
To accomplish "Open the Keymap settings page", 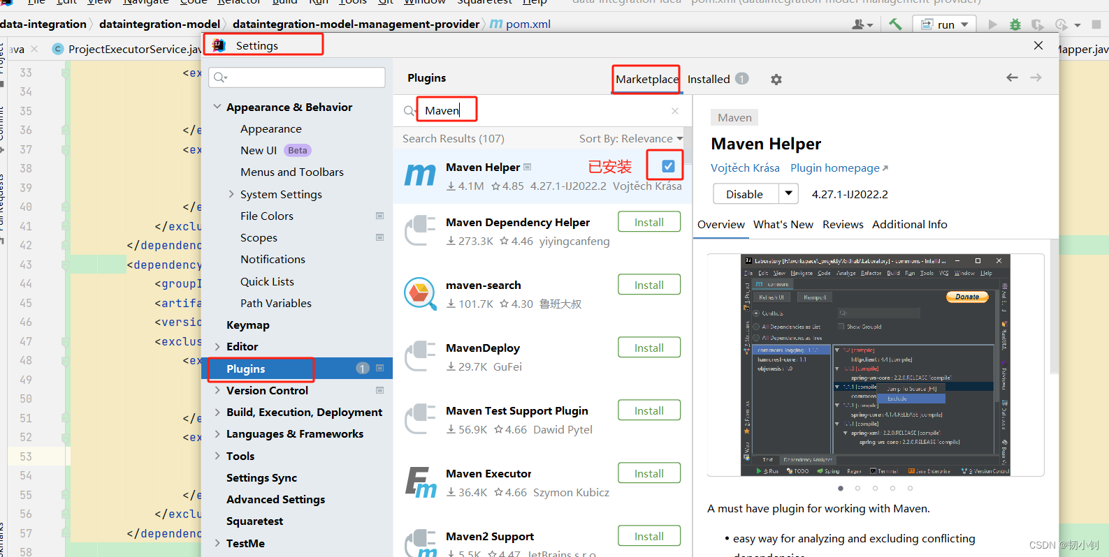I will click(x=248, y=325).
